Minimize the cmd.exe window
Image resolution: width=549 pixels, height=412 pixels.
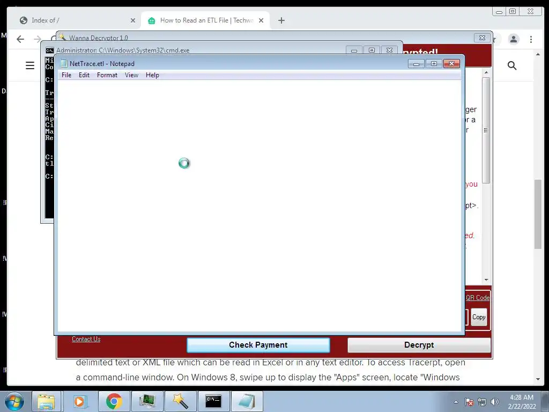coord(354,50)
